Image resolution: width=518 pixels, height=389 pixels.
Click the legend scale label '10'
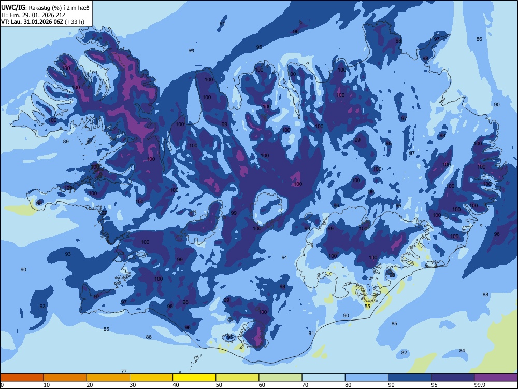coord(47,385)
